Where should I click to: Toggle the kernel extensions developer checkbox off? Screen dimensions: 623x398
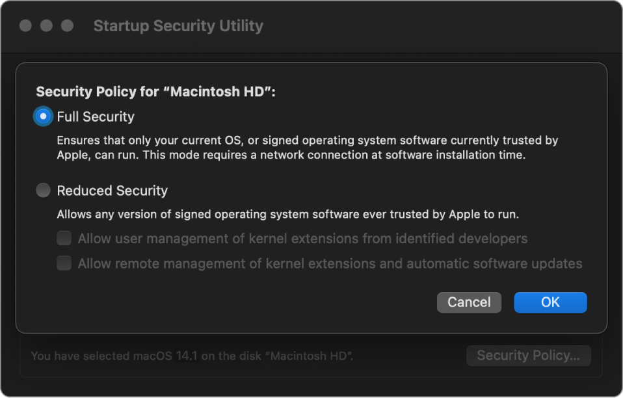click(x=64, y=238)
